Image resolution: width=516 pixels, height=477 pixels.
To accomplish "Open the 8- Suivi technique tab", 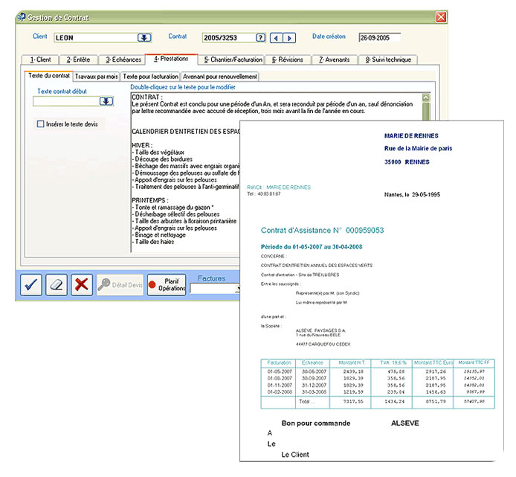I will coord(388,60).
